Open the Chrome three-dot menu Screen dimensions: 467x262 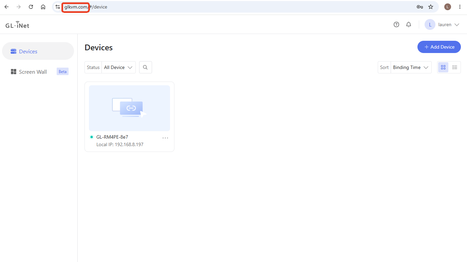click(x=460, y=7)
